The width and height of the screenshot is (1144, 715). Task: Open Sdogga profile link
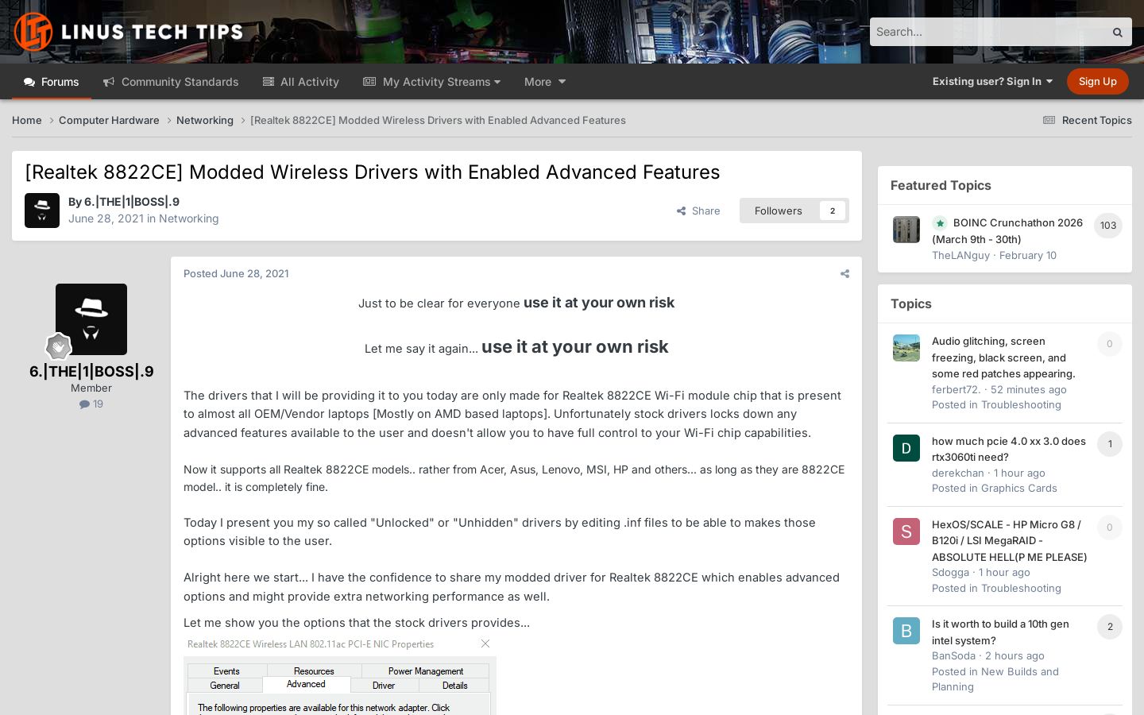coord(951,572)
